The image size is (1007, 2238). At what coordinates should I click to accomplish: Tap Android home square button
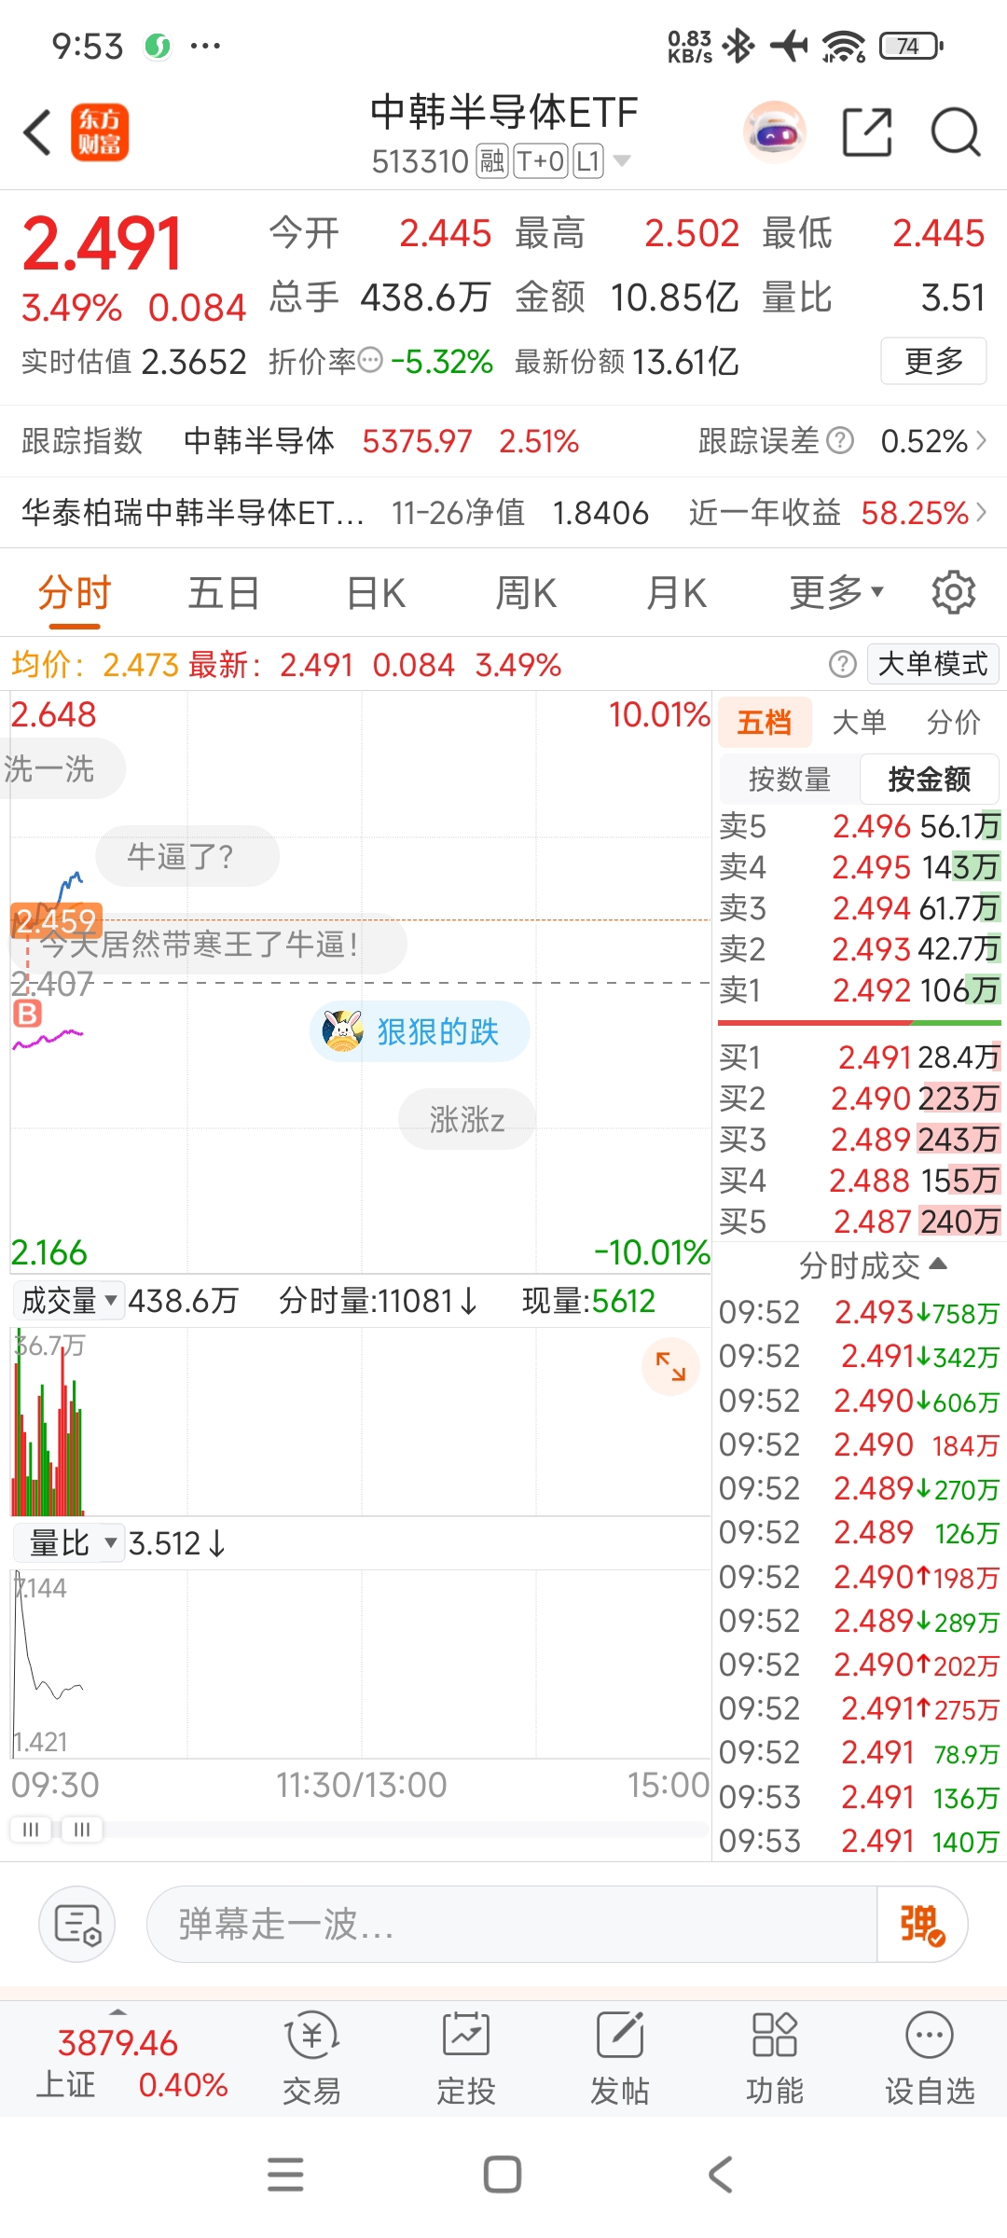click(x=503, y=2174)
